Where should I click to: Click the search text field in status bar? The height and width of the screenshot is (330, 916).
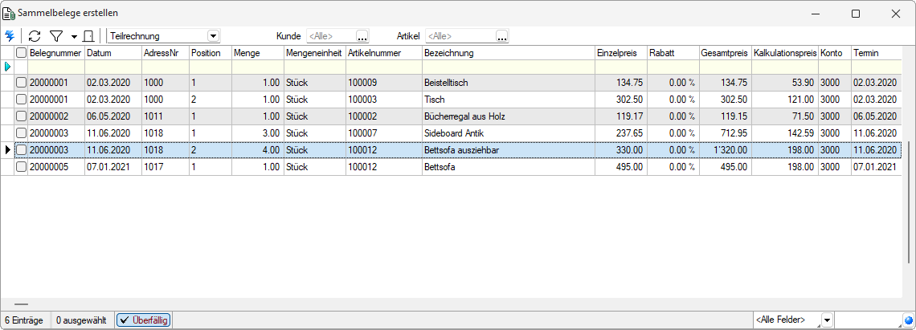[868, 320]
